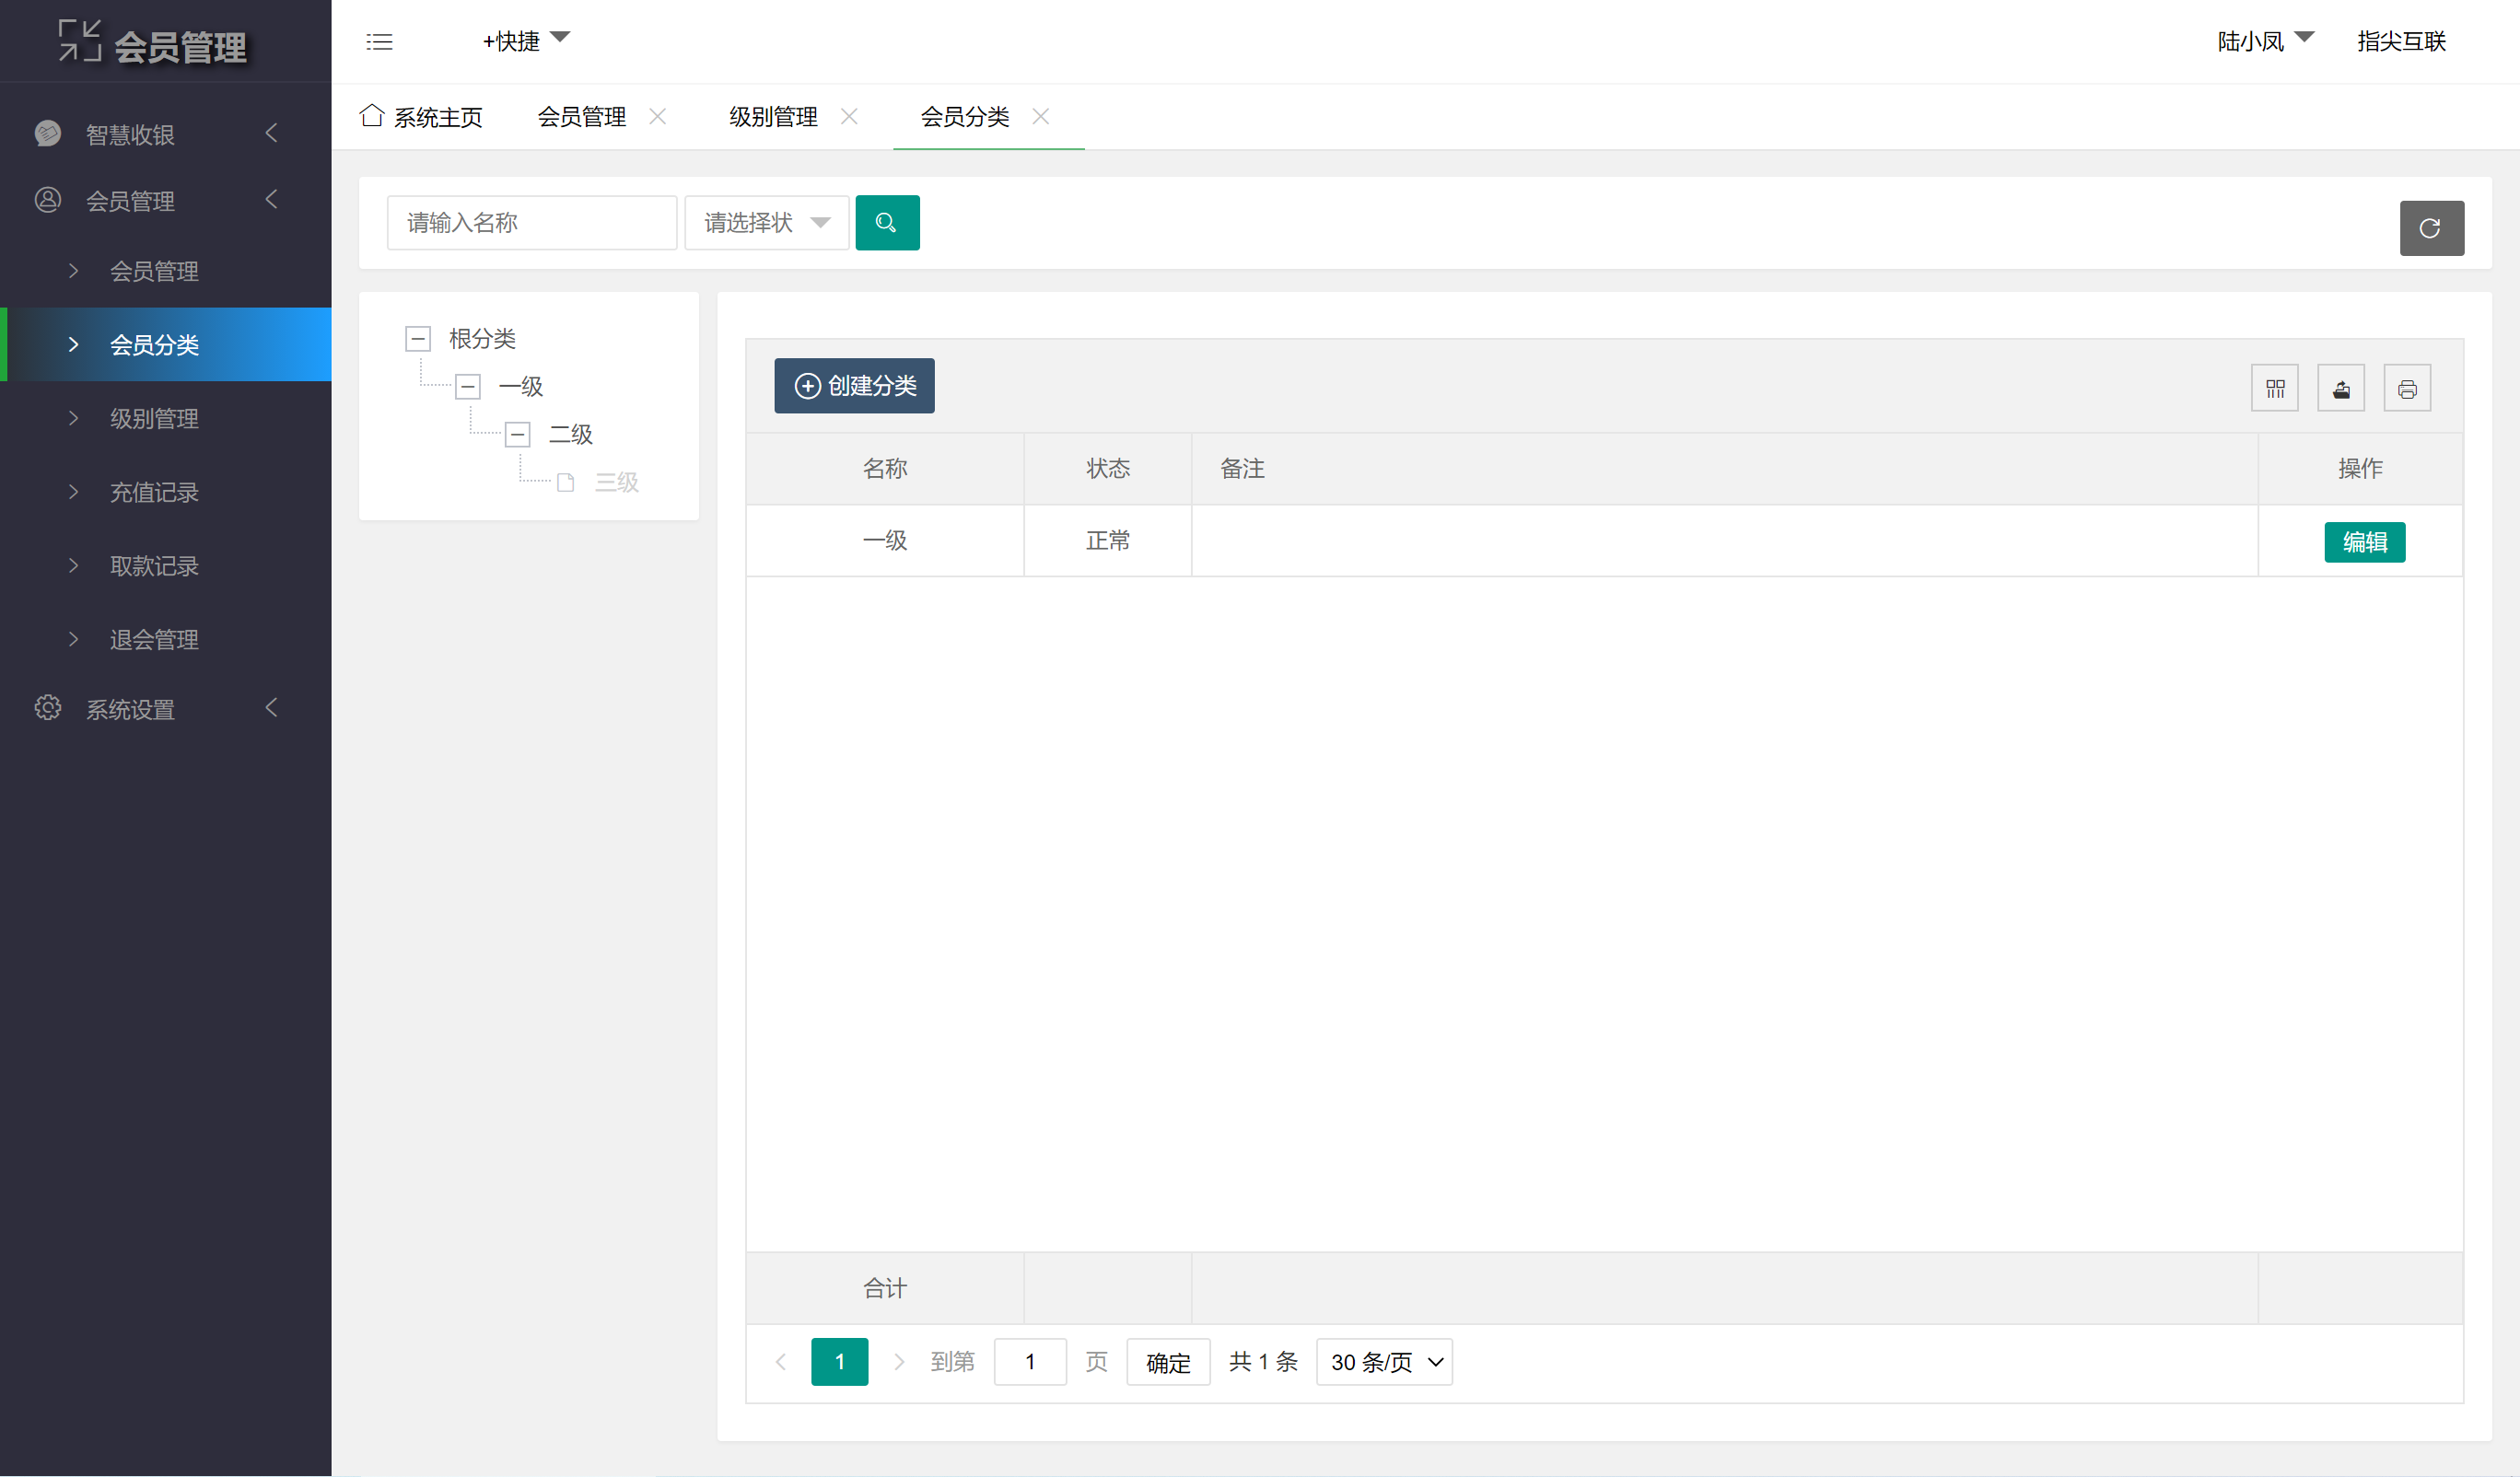Switch to the 会员管理 tab
The width and height of the screenshot is (2520, 1477).
[x=582, y=117]
